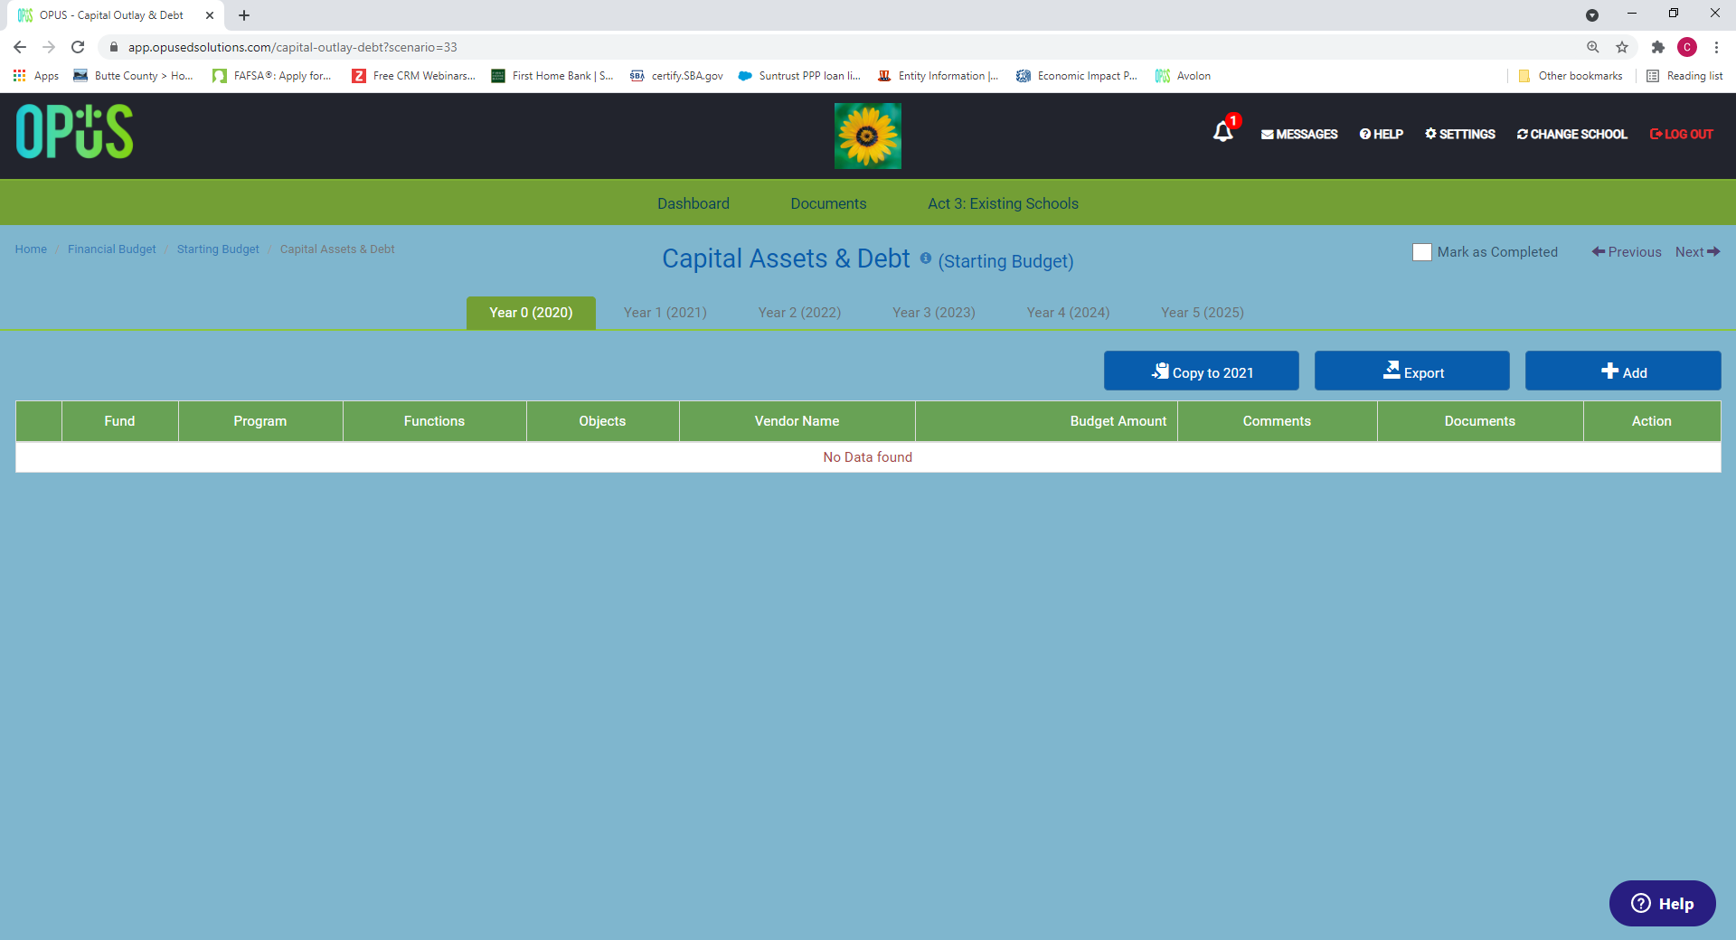Switch to the Year 1 (2021) tab
The image size is (1736, 940).
665,313
